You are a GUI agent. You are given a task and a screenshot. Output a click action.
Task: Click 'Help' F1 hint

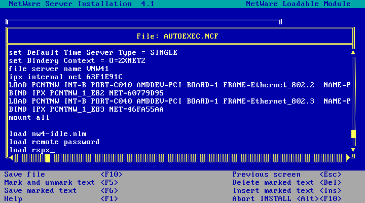coord(61,199)
